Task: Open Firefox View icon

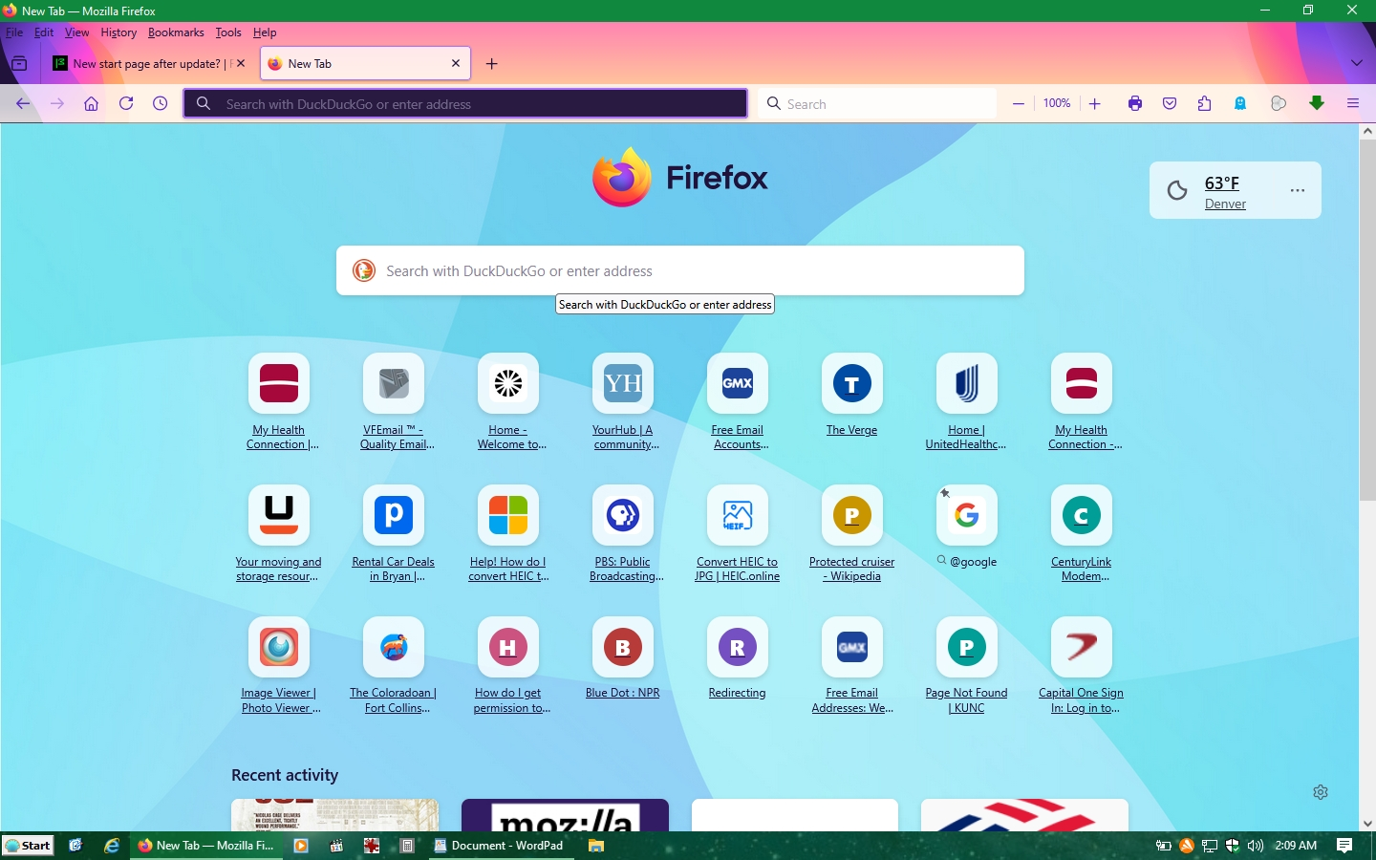Action: click(19, 63)
